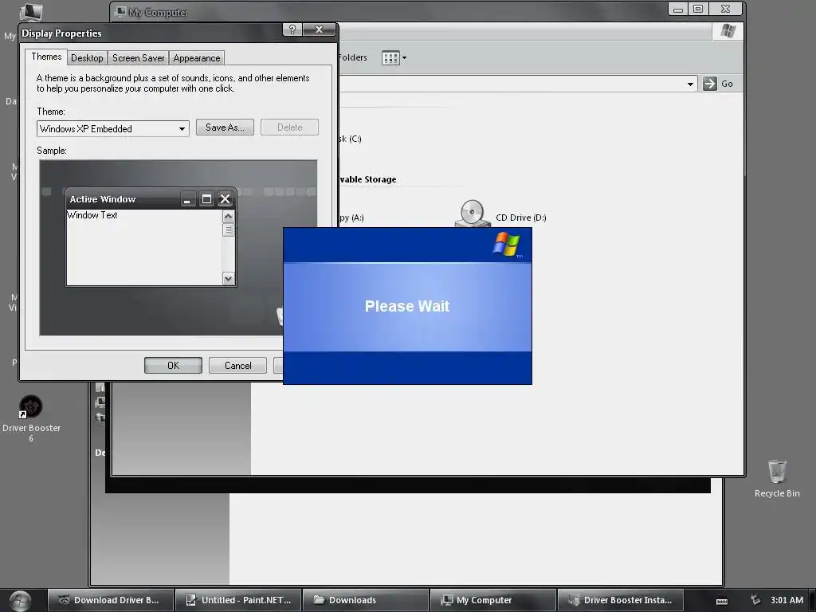Switch to Driver Booster Insta... taskbar item

(620, 600)
